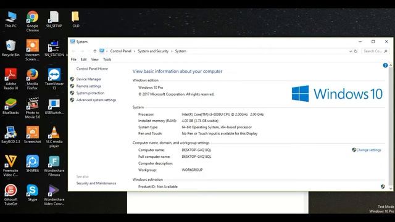This screenshot has height=222, width=395.
Task: Open the address bar history dropdown
Action: click(351, 51)
